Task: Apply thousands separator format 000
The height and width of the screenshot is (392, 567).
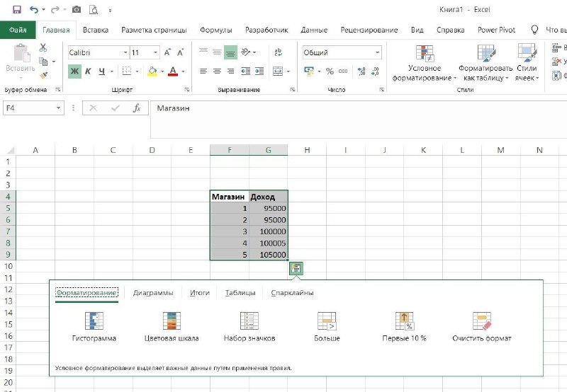Action: [x=343, y=71]
